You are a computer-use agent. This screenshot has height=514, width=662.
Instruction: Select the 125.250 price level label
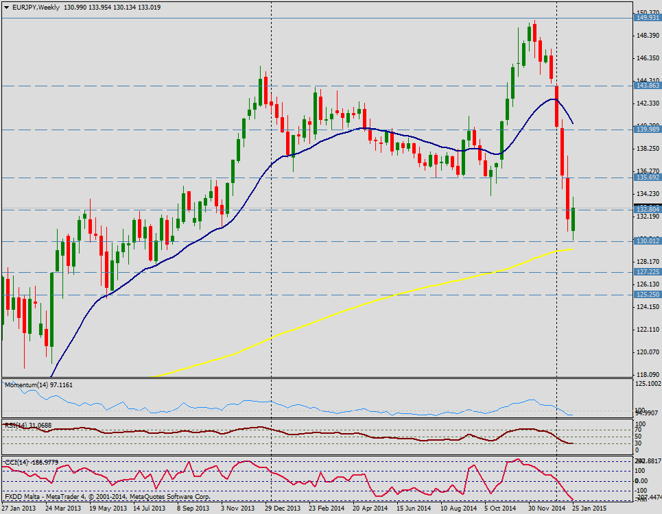tap(648, 294)
